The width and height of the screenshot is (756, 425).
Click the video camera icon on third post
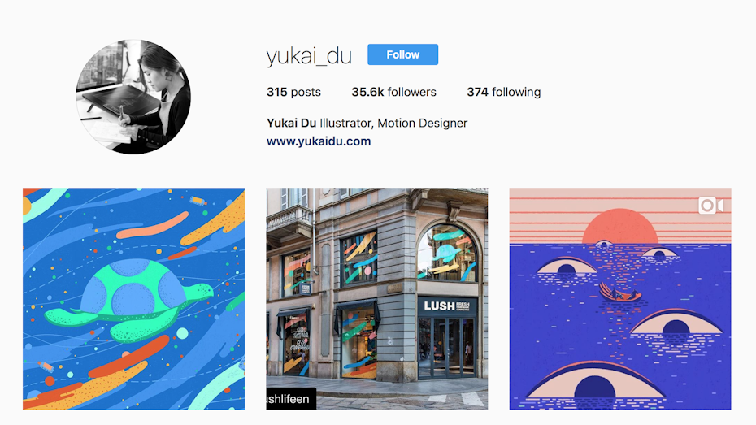point(711,206)
